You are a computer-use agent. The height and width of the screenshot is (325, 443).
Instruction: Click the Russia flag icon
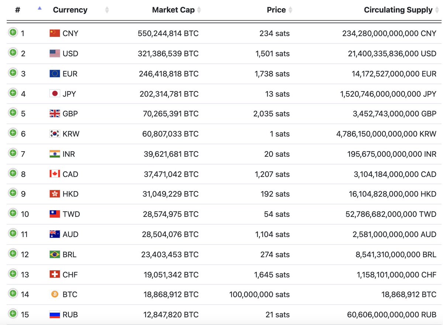[x=55, y=315]
